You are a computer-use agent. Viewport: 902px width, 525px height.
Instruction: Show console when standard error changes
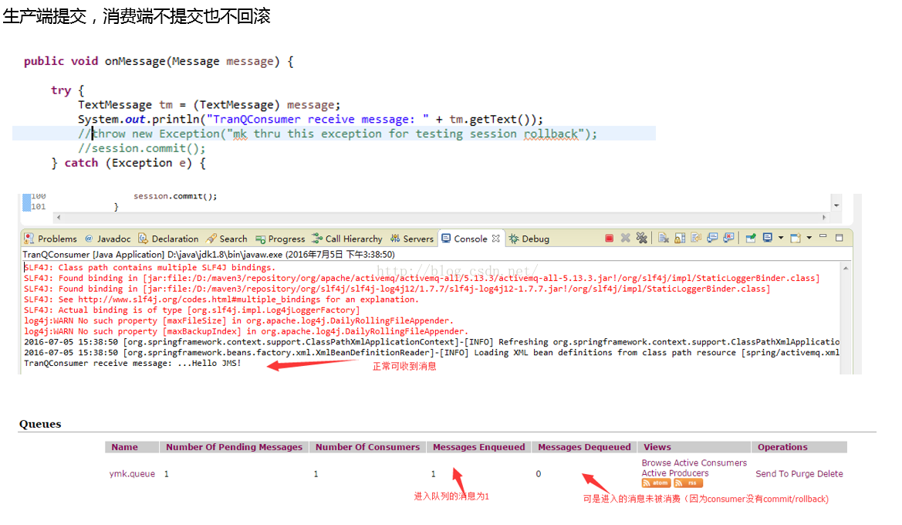[x=728, y=238]
